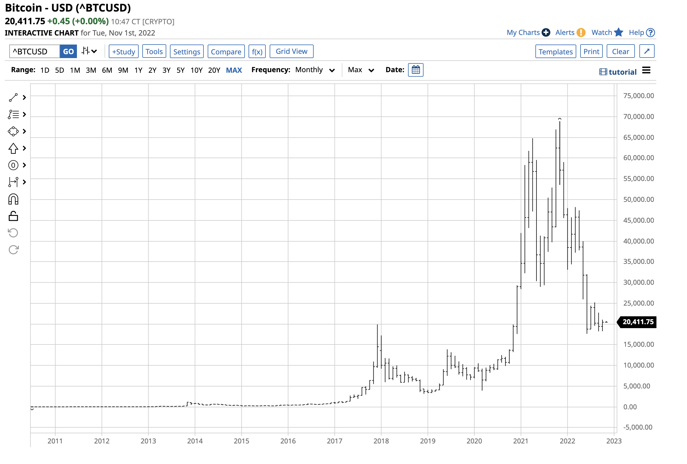
Task: Click the expand chart fullscreen icon
Action: (646, 52)
